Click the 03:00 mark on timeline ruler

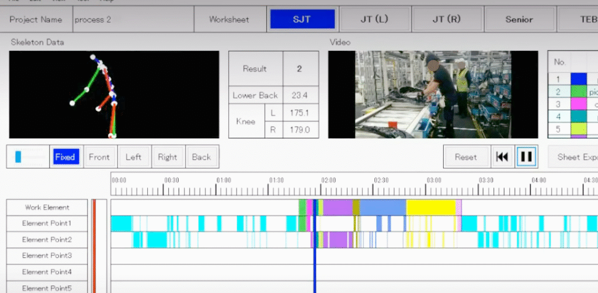(434, 180)
